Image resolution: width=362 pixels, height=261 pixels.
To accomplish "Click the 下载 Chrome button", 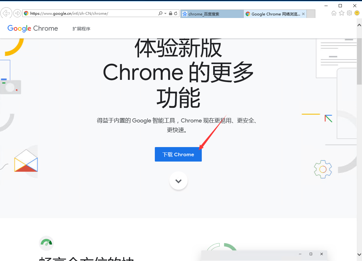I will coord(178,154).
